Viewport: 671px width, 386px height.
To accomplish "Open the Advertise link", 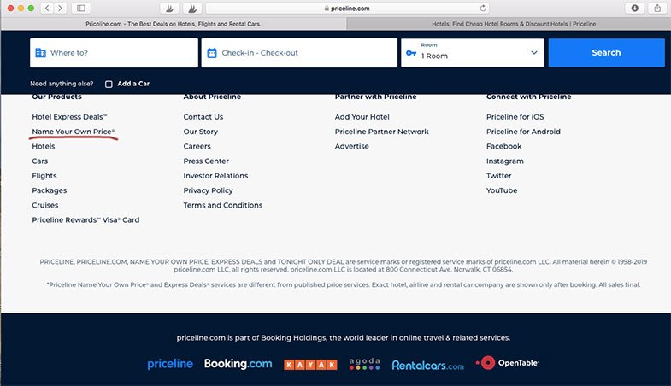I will [352, 146].
